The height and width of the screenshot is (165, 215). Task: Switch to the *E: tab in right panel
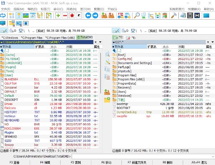click(x=131, y=38)
